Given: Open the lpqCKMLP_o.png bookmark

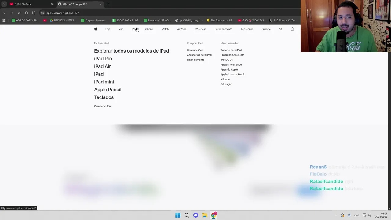Looking at the screenshot, I should 189,20.
